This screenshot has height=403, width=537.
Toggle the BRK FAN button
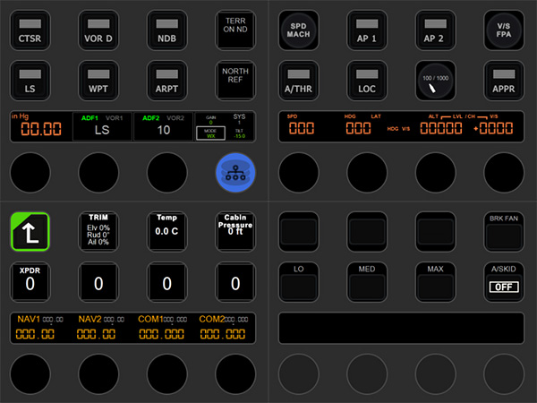click(x=504, y=232)
